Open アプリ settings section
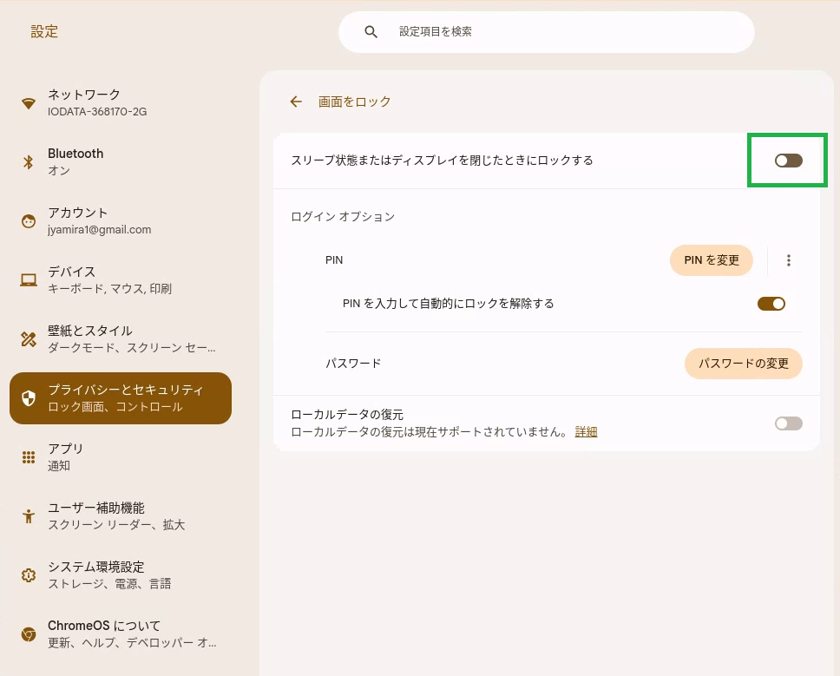The height and width of the screenshot is (676, 840). pyautogui.click(x=121, y=457)
